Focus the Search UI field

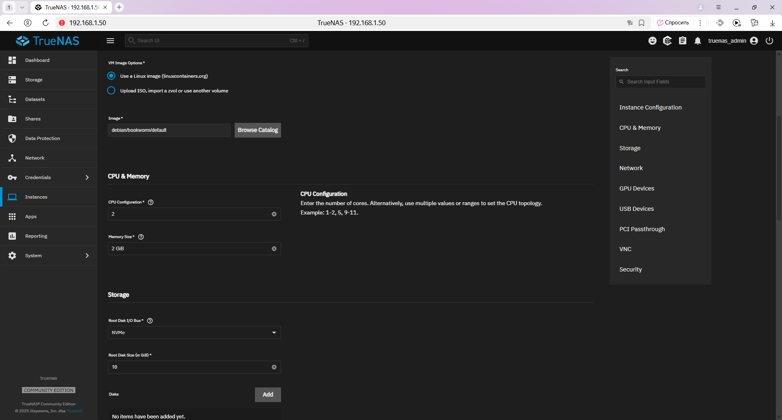(x=217, y=41)
